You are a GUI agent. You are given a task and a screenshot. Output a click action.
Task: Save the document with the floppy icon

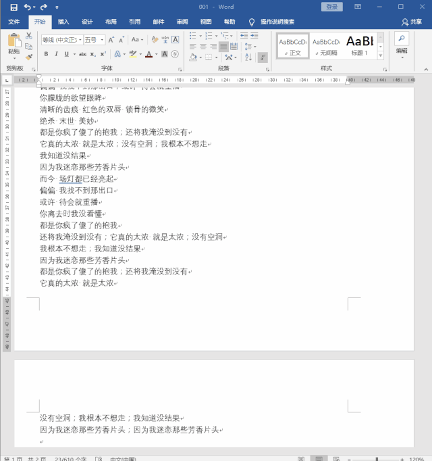(x=13, y=7)
